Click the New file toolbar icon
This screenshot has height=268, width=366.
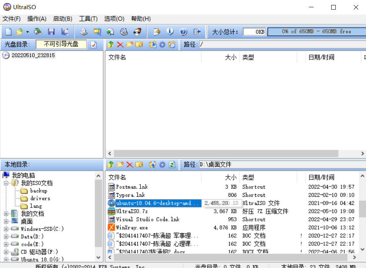pos(8,31)
